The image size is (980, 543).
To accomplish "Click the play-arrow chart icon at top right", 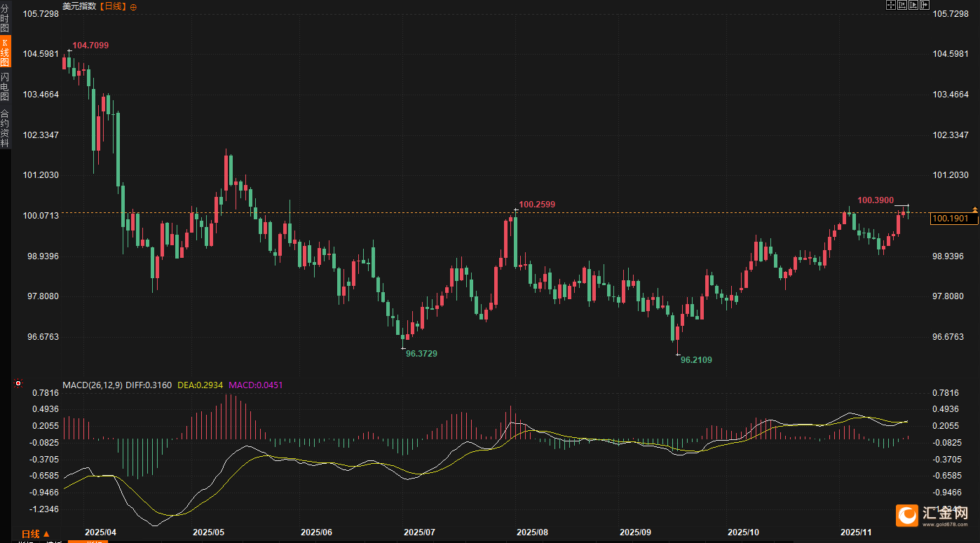I will (x=913, y=5).
